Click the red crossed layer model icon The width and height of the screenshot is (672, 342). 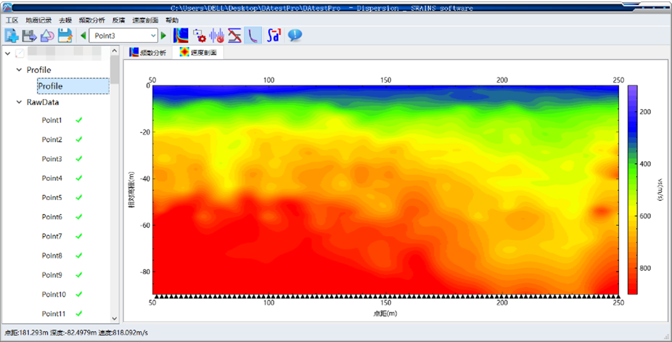235,35
